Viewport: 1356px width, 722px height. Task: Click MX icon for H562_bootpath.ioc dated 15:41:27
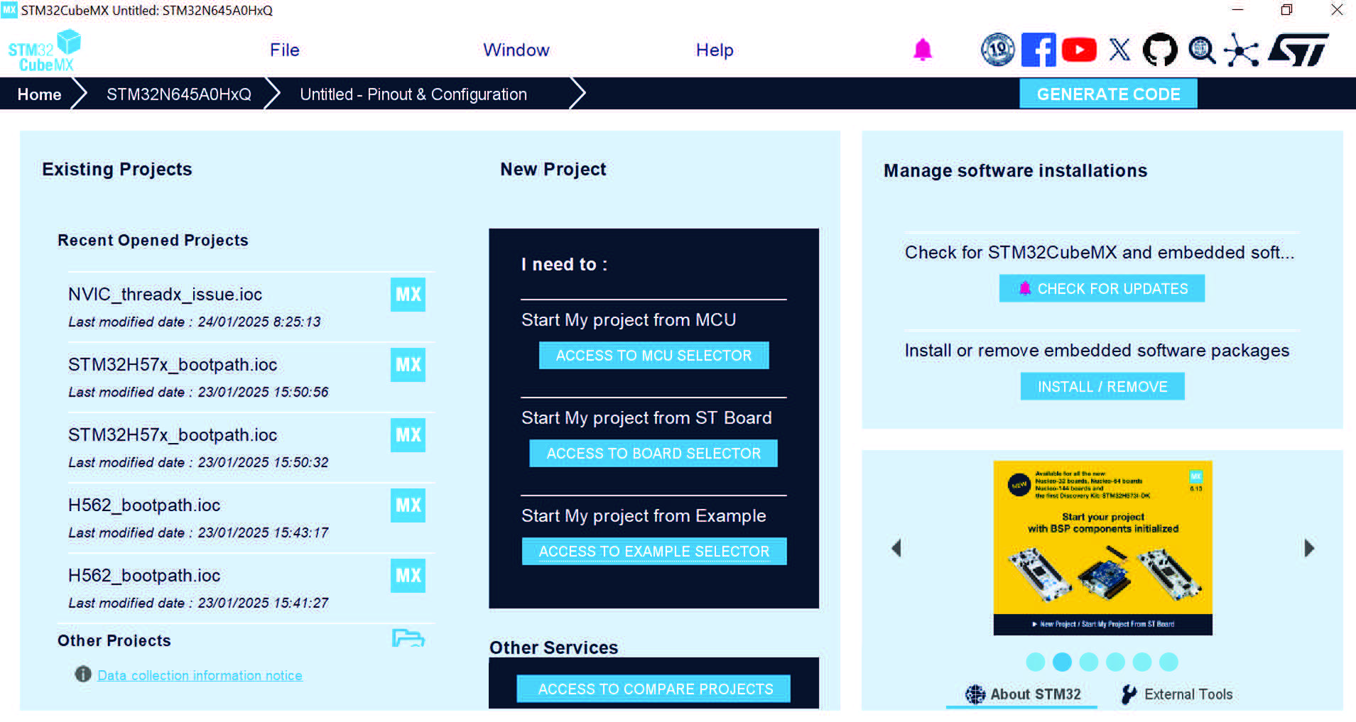point(408,576)
